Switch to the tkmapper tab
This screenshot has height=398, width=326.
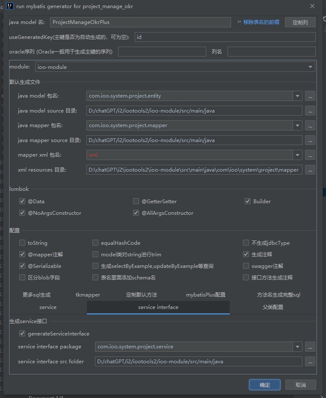point(88,295)
